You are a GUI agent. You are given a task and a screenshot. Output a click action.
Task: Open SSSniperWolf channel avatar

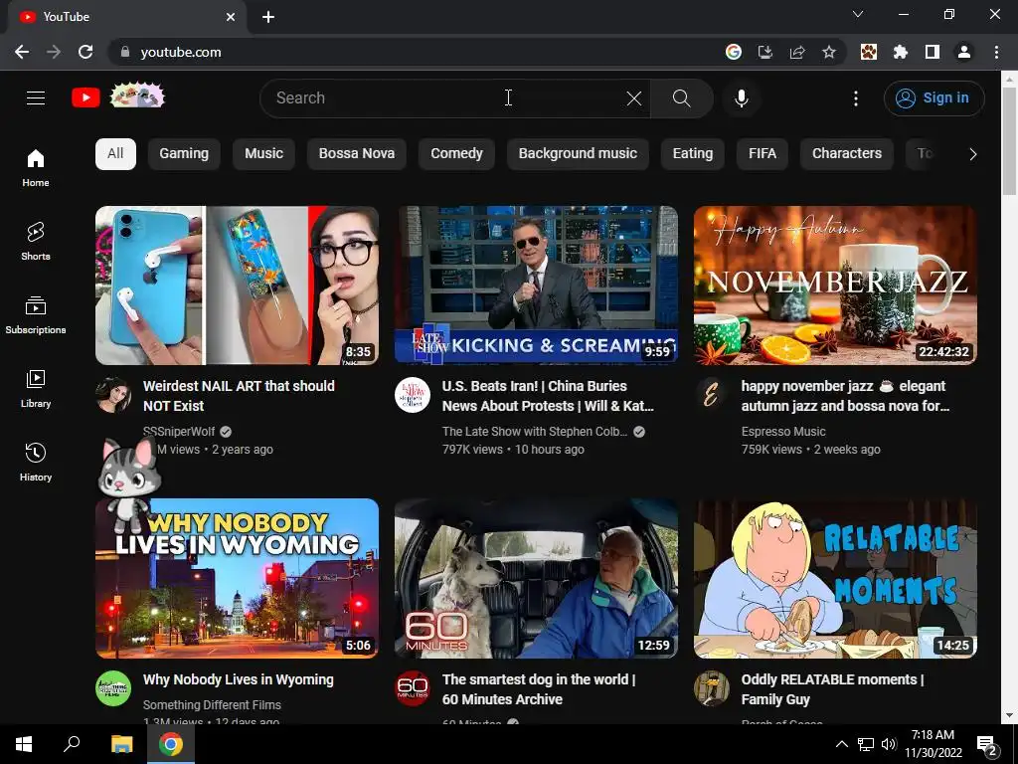tap(113, 395)
